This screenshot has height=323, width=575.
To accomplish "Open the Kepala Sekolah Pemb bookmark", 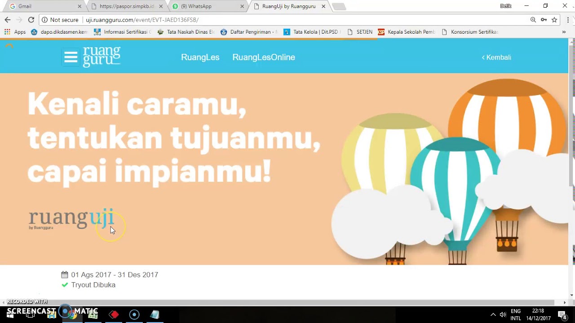I will coord(407,32).
